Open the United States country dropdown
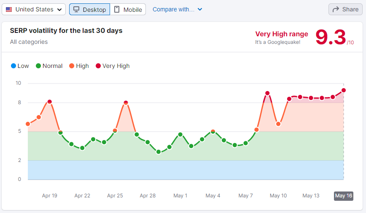The height and width of the screenshot is (213, 366). [x=34, y=9]
